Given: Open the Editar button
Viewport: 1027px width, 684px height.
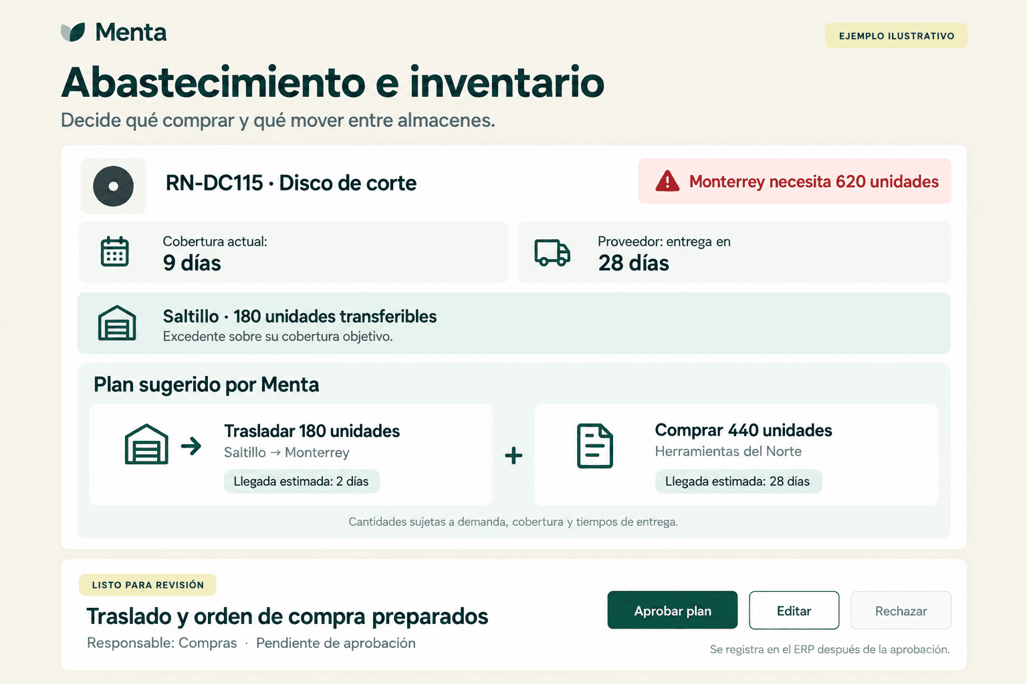Looking at the screenshot, I should tap(794, 610).
